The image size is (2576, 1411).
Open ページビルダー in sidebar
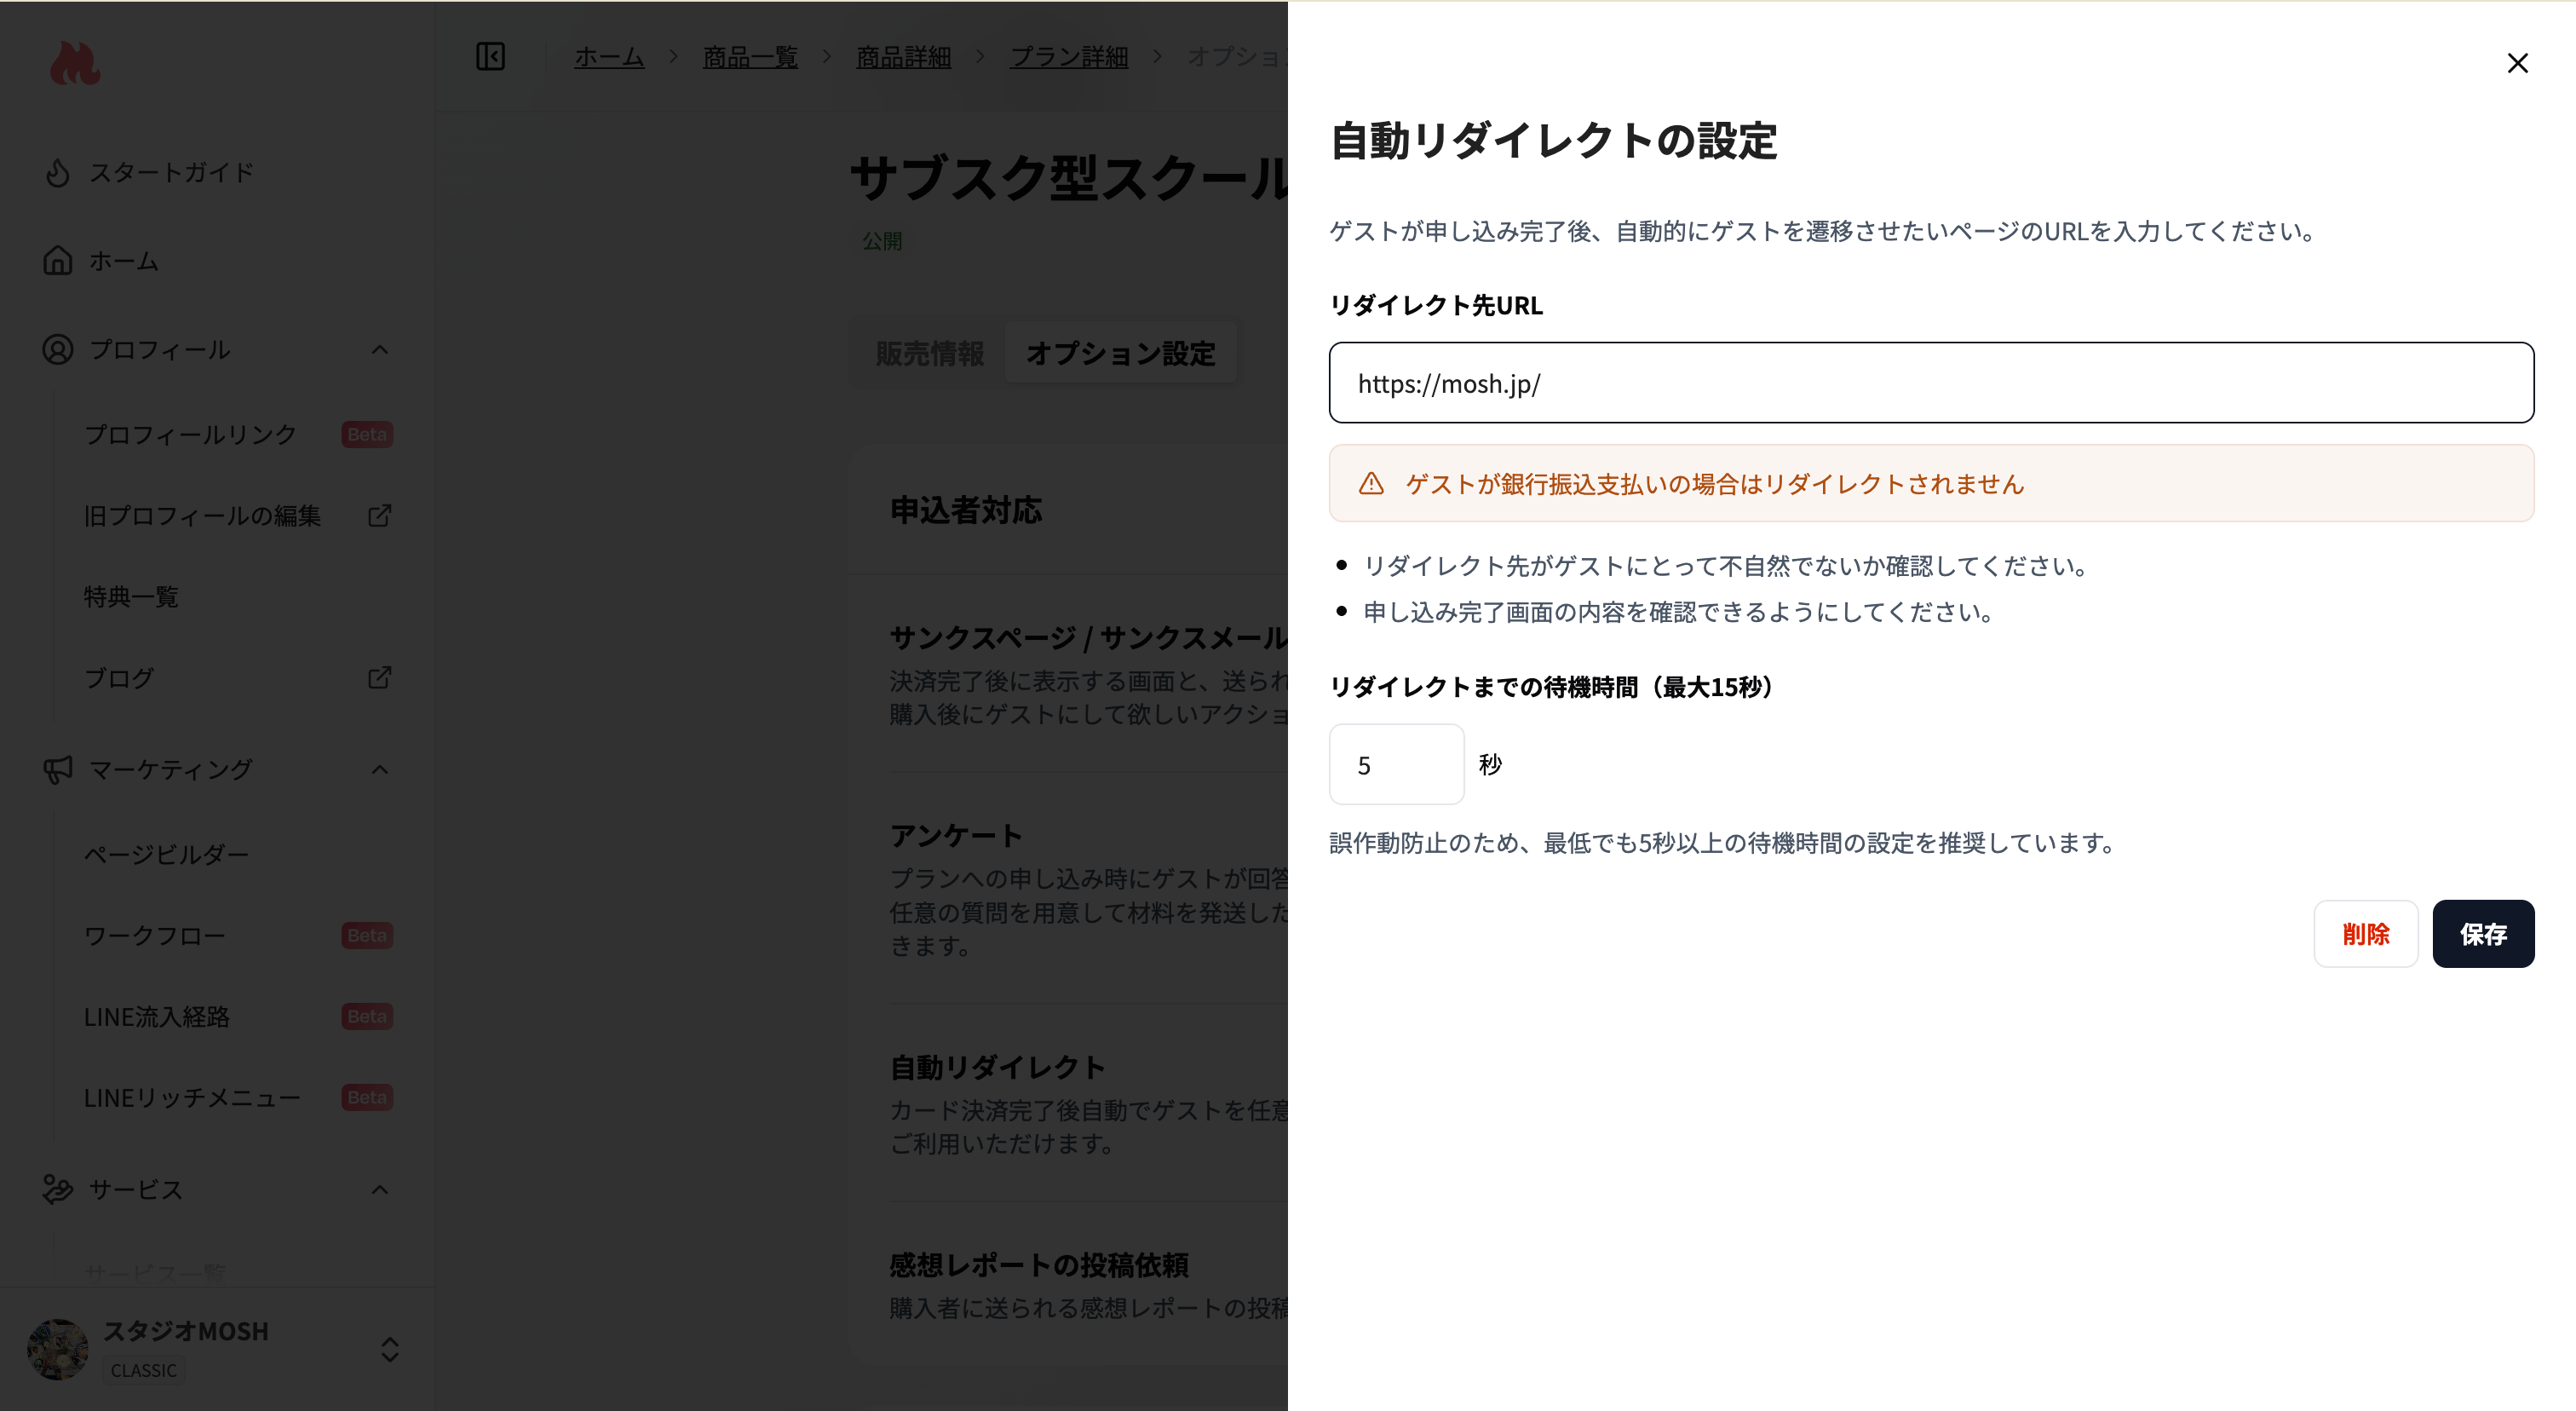coord(166,854)
